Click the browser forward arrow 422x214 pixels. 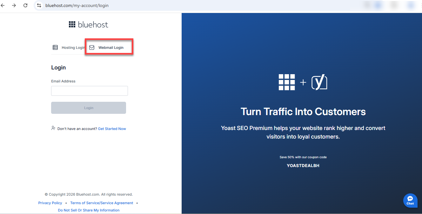click(x=14, y=5)
